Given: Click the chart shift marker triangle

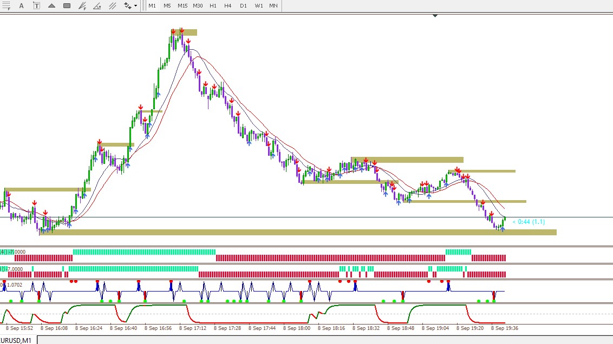Looking at the screenshot, I should click(x=435, y=16).
